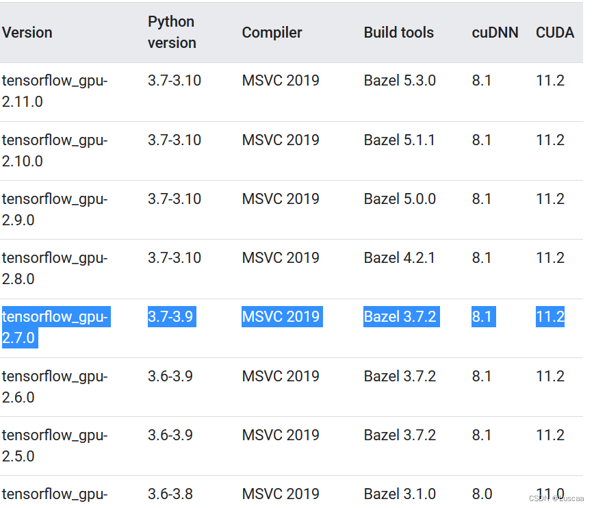Click Python 3.6-3.9 cell in 2.6.0 row
Viewport: 594px width, 508px height.
170,376
